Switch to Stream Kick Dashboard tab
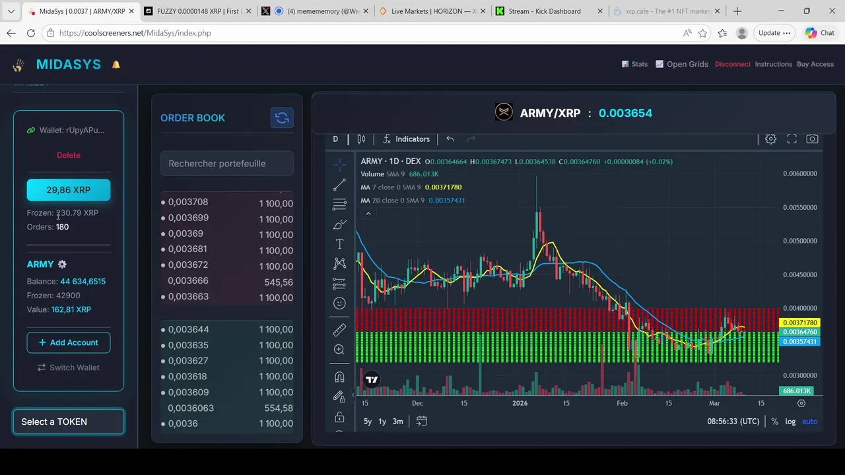 coord(550,11)
